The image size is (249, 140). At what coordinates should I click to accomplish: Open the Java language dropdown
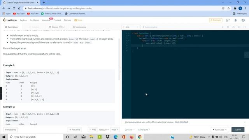tap(131, 27)
